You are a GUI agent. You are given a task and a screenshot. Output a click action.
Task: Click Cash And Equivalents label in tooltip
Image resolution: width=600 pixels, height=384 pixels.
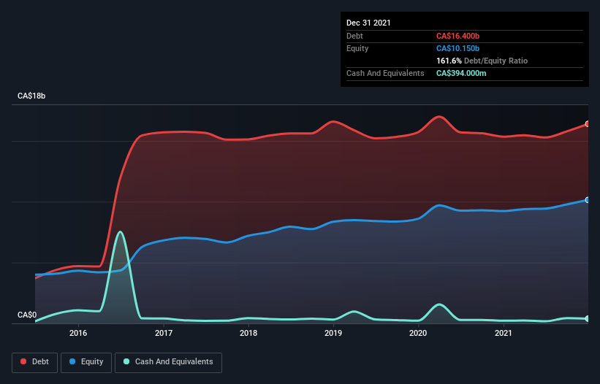click(385, 73)
